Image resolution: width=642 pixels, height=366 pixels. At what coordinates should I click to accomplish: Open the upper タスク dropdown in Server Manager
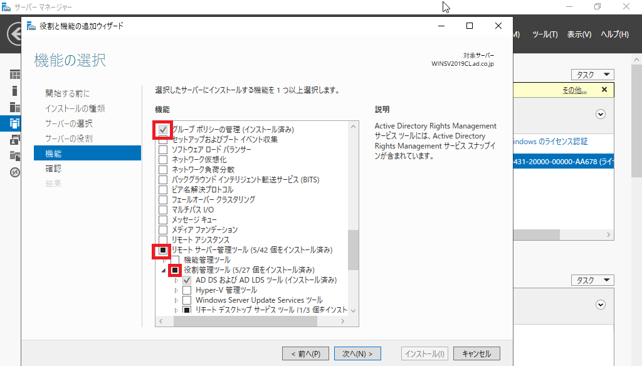[x=592, y=75]
